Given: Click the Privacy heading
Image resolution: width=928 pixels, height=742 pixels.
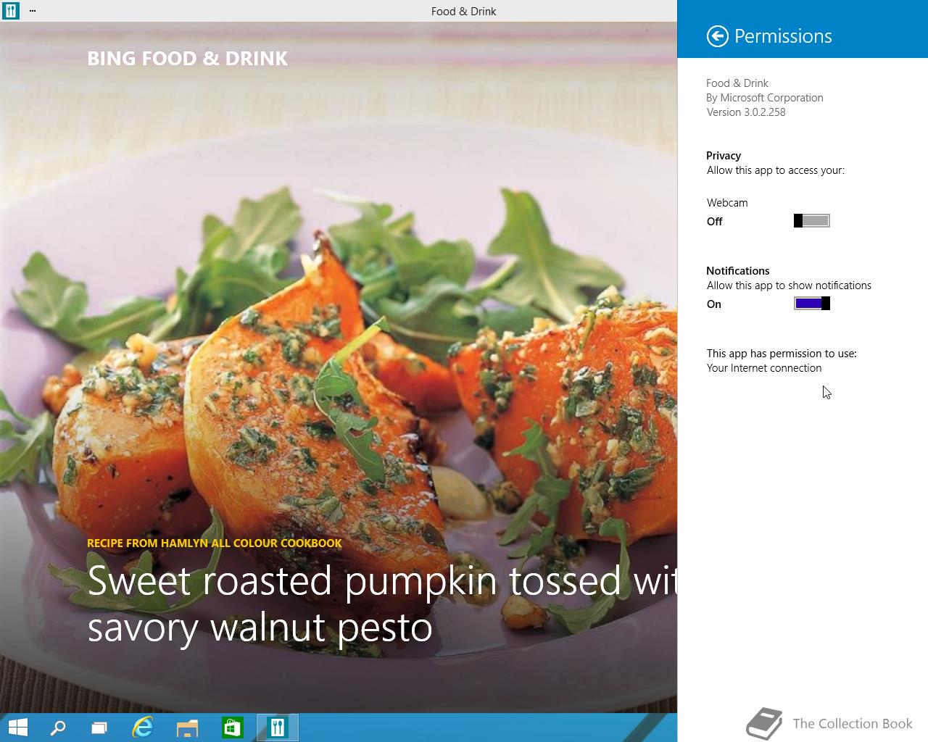Looking at the screenshot, I should tap(724, 156).
